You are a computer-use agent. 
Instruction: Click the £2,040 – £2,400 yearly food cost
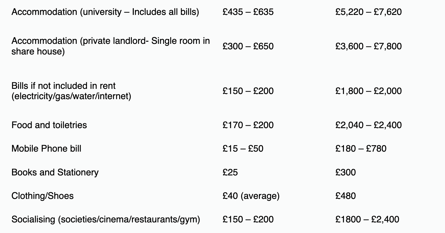coord(368,125)
